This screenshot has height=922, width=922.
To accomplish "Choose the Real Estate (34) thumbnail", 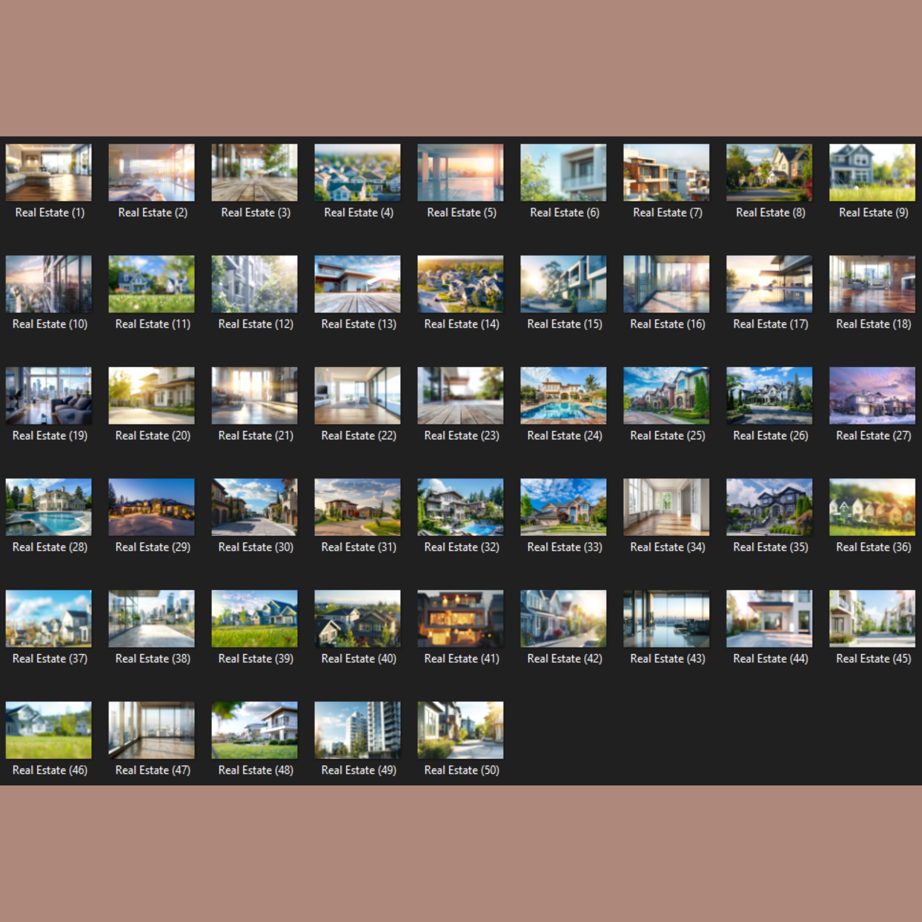I will pyautogui.click(x=666, y=507).
